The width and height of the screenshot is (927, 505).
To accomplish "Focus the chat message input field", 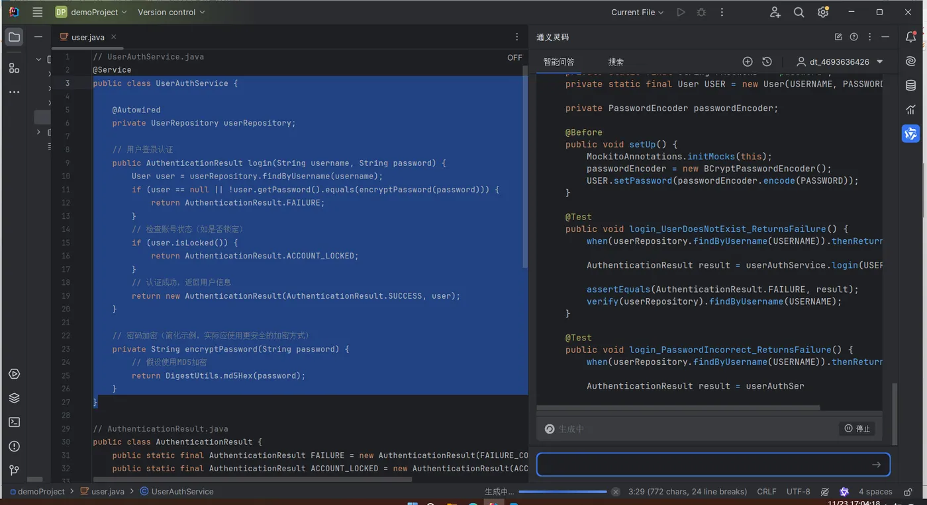I will click(713, 465).
